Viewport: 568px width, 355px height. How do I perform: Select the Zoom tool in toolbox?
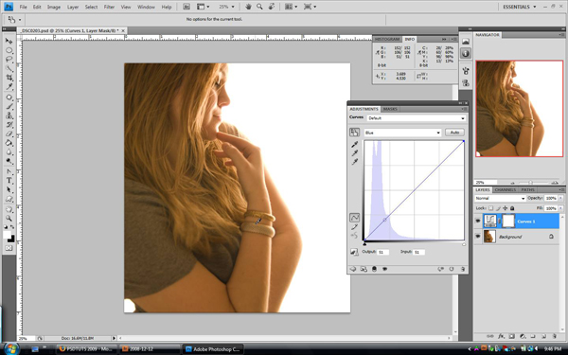click(x=9, y=219)
